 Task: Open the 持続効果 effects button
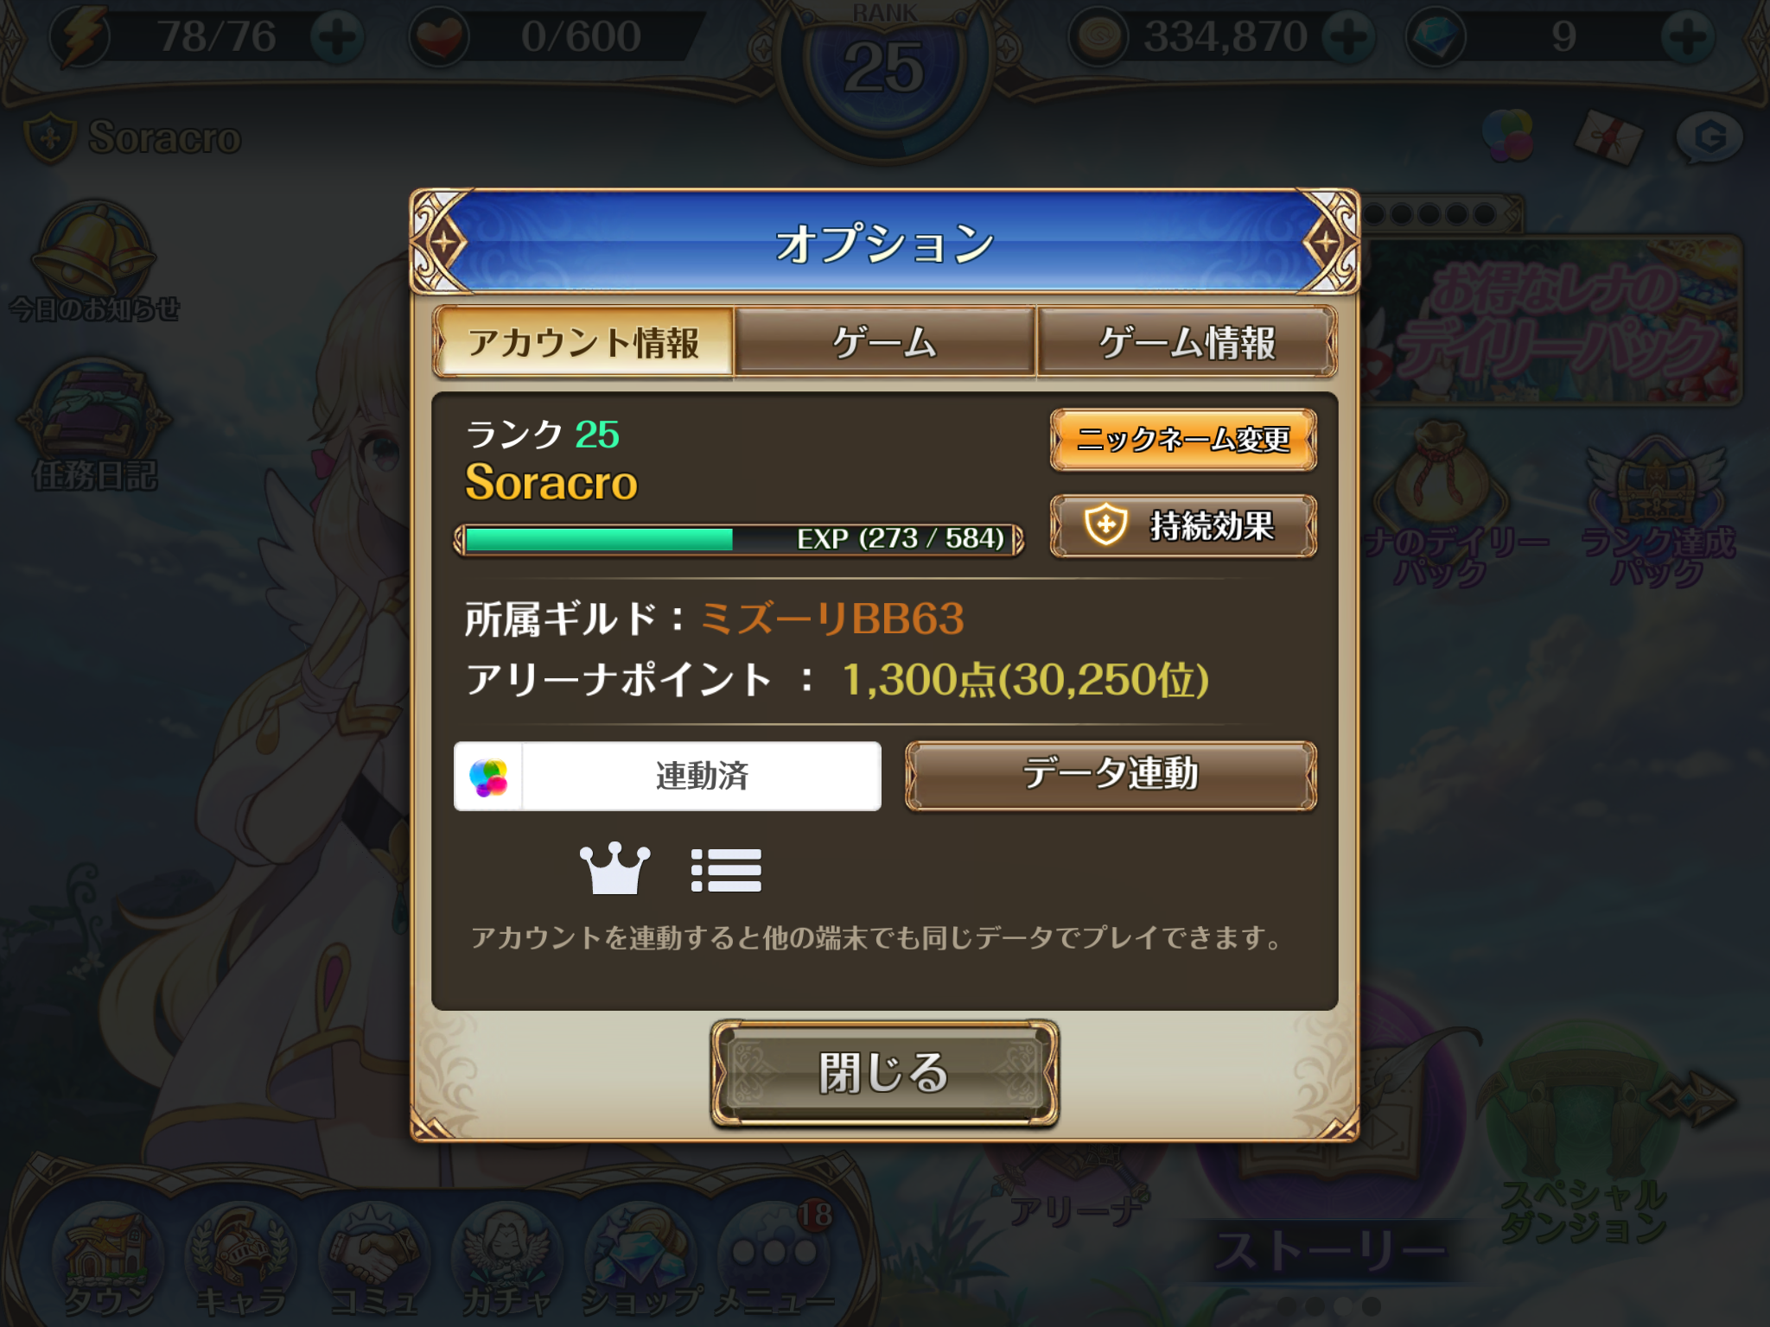click(1183, 525)
